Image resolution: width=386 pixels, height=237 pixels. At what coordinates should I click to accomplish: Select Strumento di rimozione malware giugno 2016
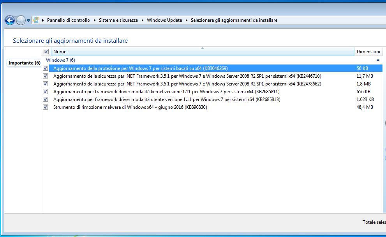click(x=130, y=107)
